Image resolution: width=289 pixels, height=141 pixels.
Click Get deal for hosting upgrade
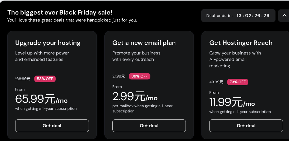(x=52, y=126)
